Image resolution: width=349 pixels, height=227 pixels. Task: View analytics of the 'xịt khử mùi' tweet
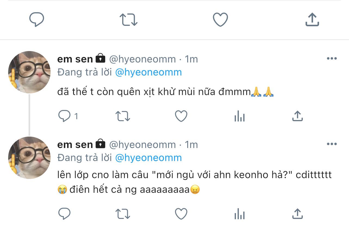(x=239, y=116)
